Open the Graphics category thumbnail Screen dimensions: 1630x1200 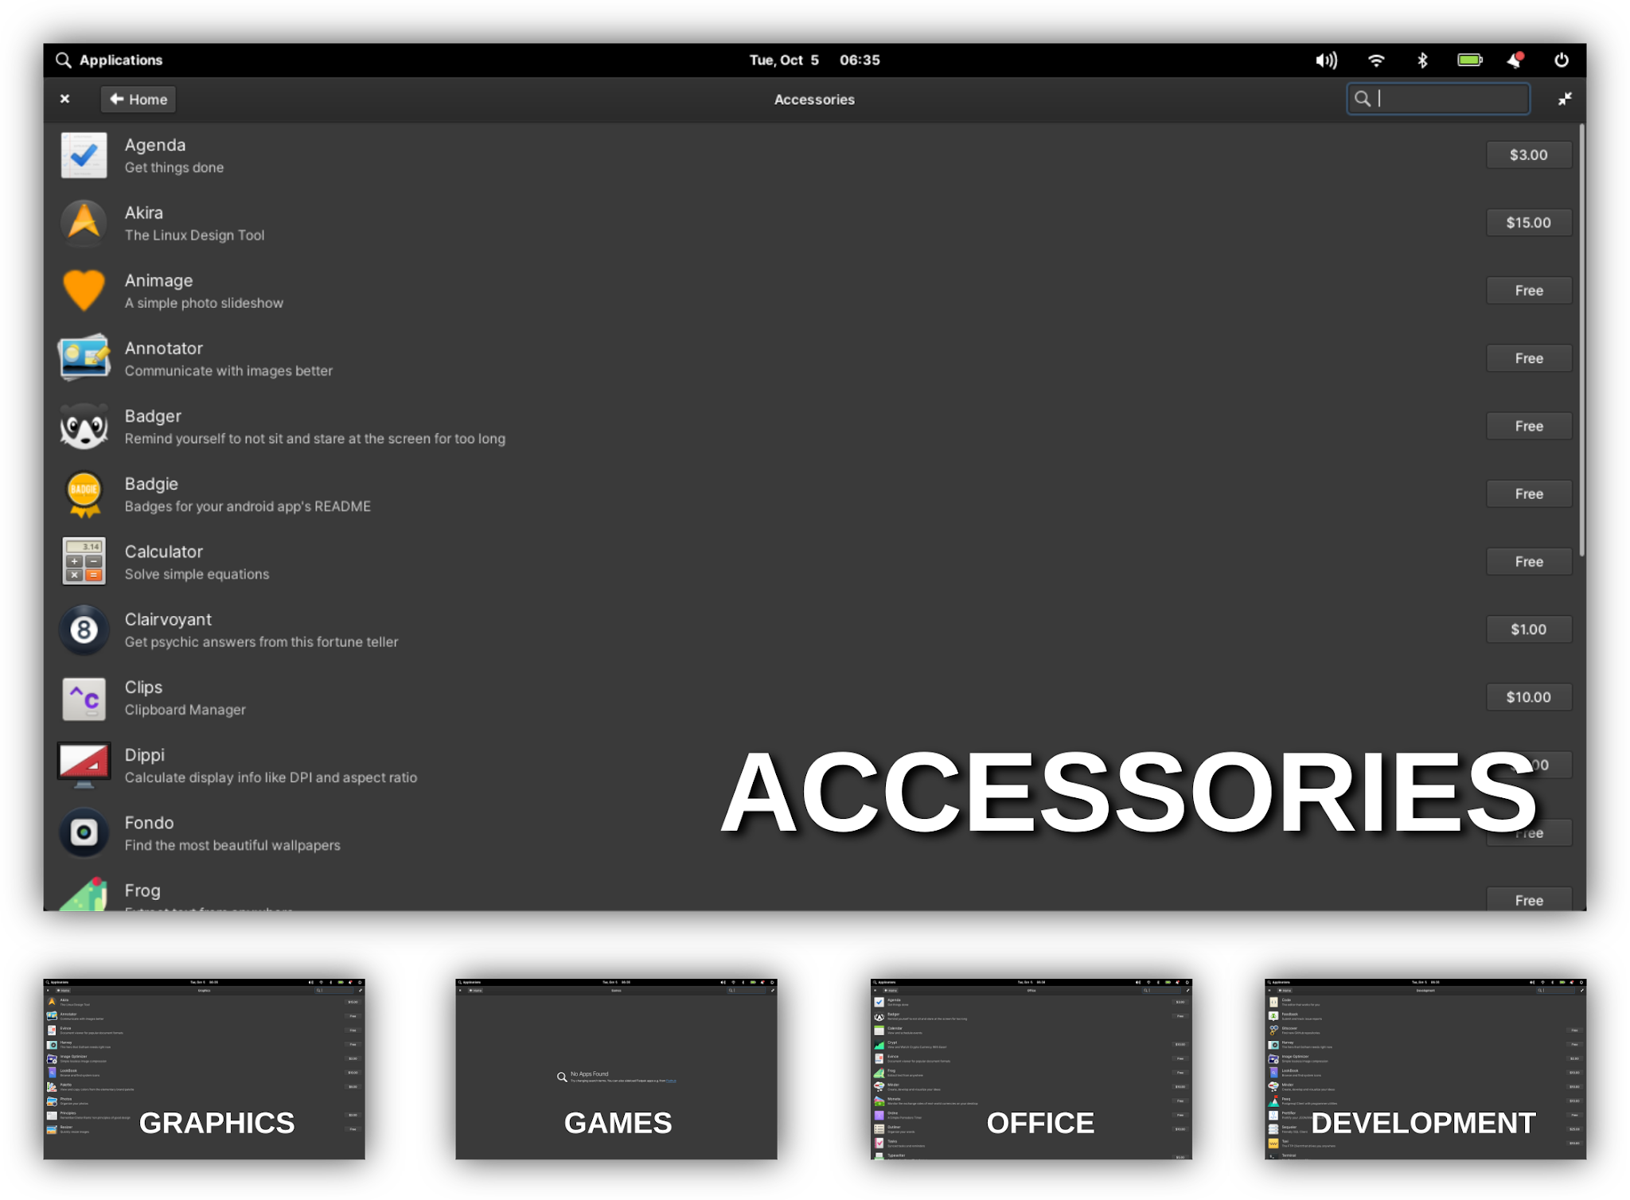(x=204, y=1070)
